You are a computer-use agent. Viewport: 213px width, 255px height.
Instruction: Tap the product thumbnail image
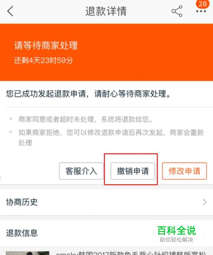click(x=28, y=253)
